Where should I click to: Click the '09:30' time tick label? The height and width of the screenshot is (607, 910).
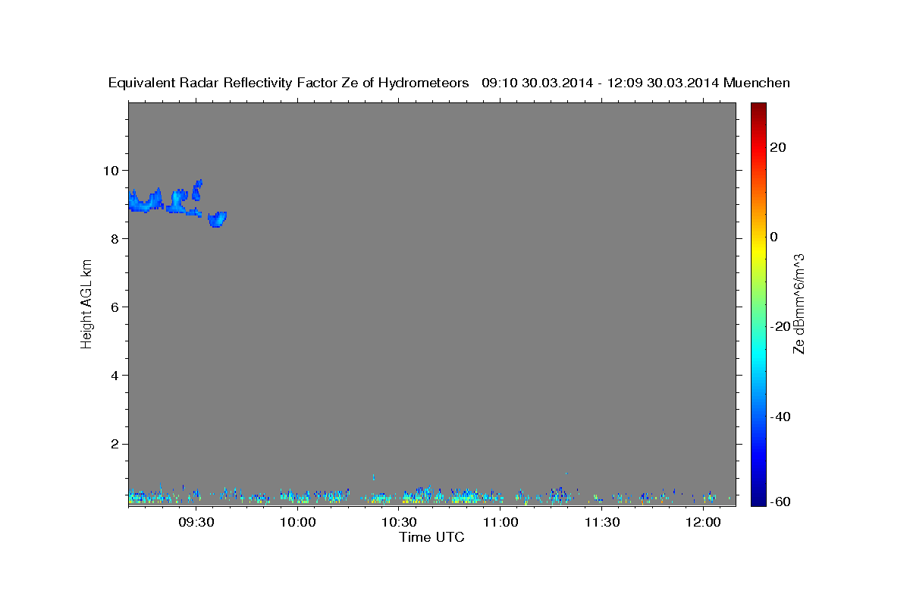click(196, 522)
